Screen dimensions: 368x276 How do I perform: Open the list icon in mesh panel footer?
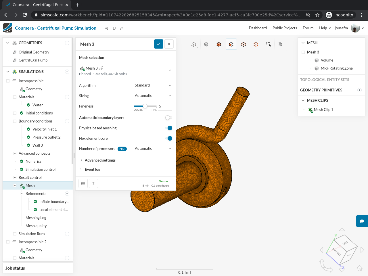83,183
